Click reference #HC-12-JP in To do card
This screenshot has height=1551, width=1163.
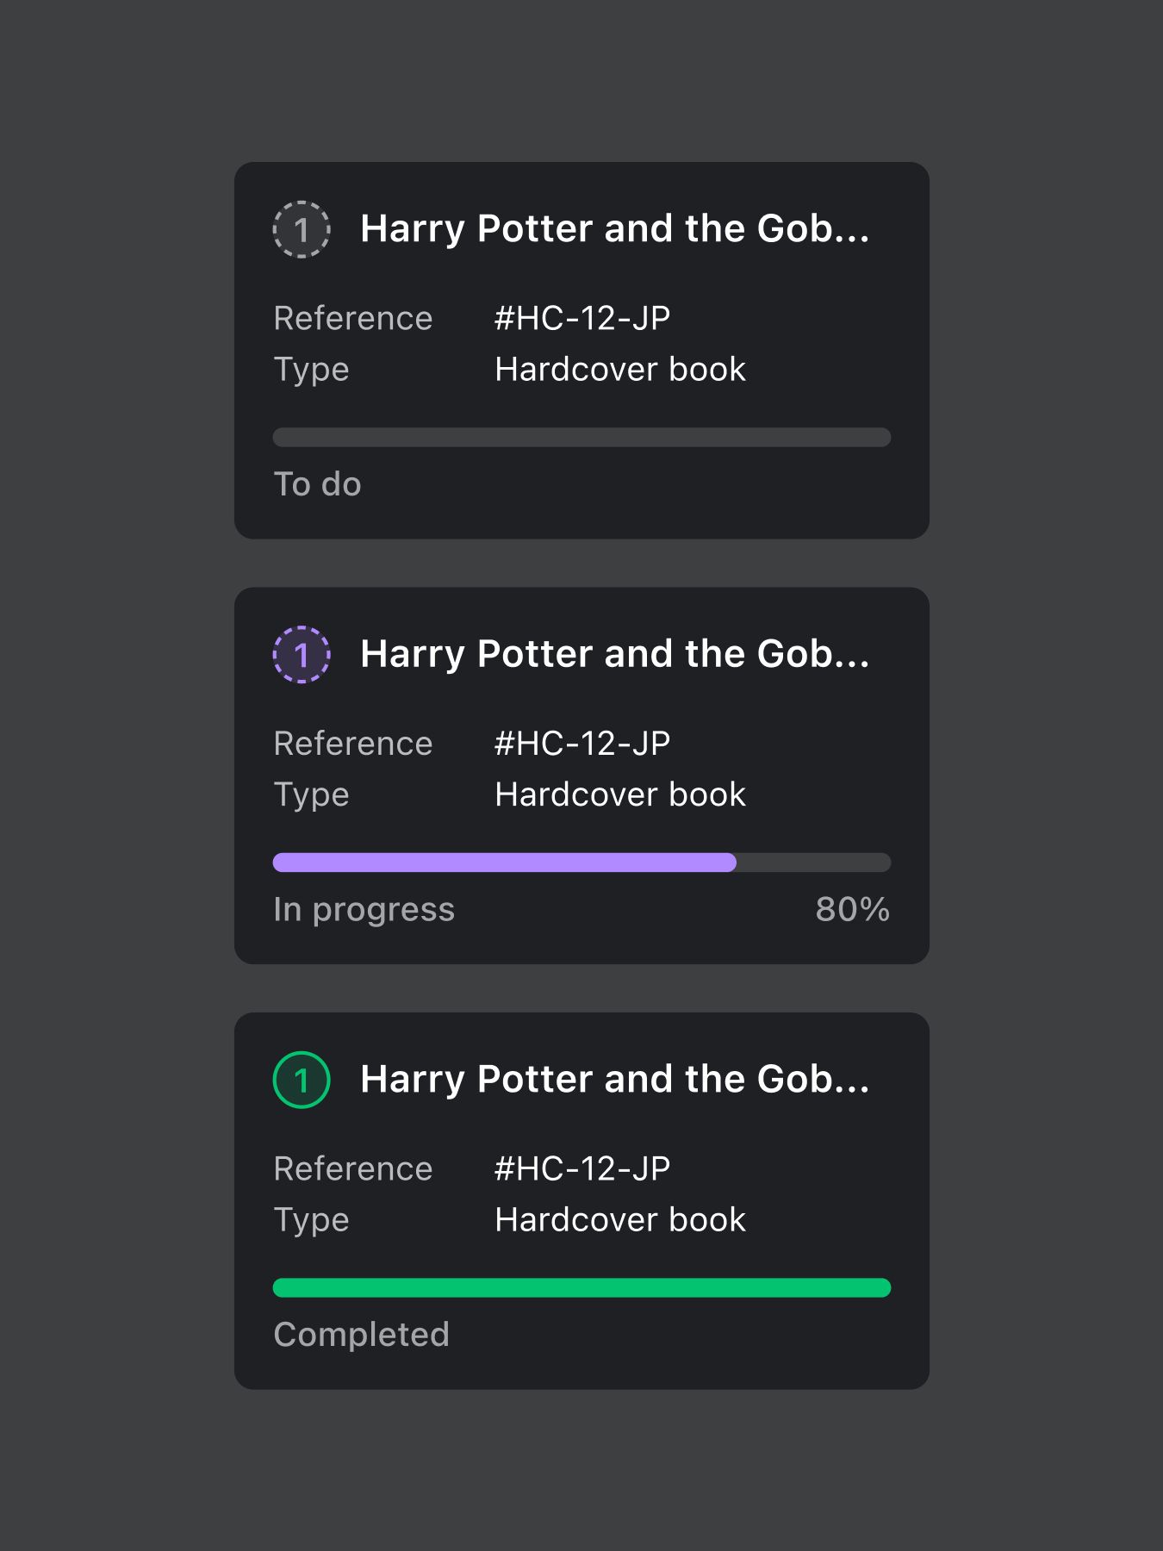[582, 319]
